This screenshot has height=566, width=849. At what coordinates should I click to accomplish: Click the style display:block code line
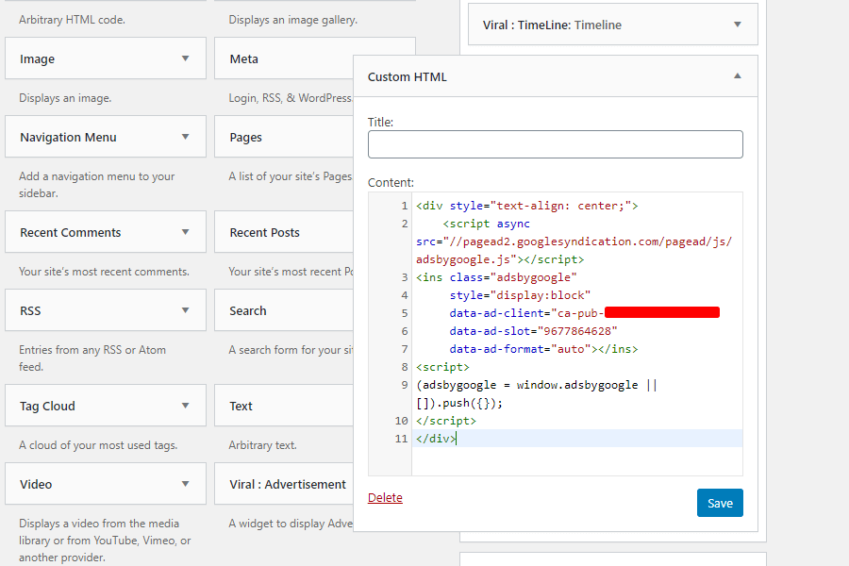pyautogui.click(x=520, y=295)
